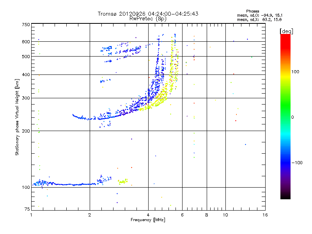Click the "16" frequency tick label
The image size is (312, 234).
click(265, 215)
